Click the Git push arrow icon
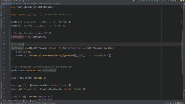The width and height of the screenshot is (185, 104). point(170,1)
